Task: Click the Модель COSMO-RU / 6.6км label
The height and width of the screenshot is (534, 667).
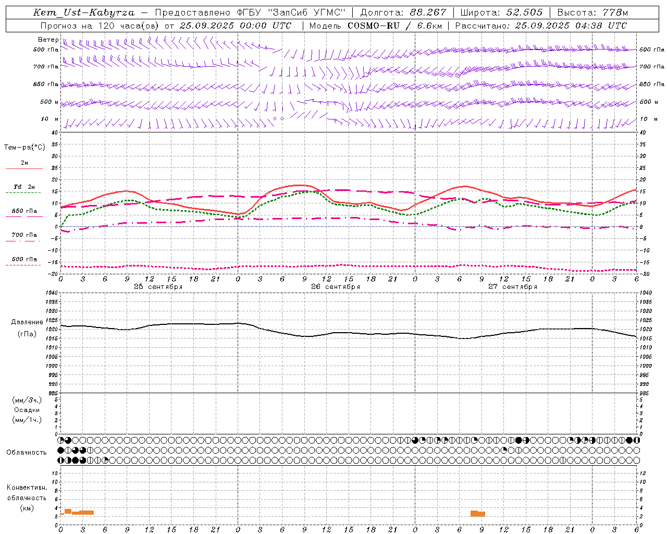Action: coord(376,26)
